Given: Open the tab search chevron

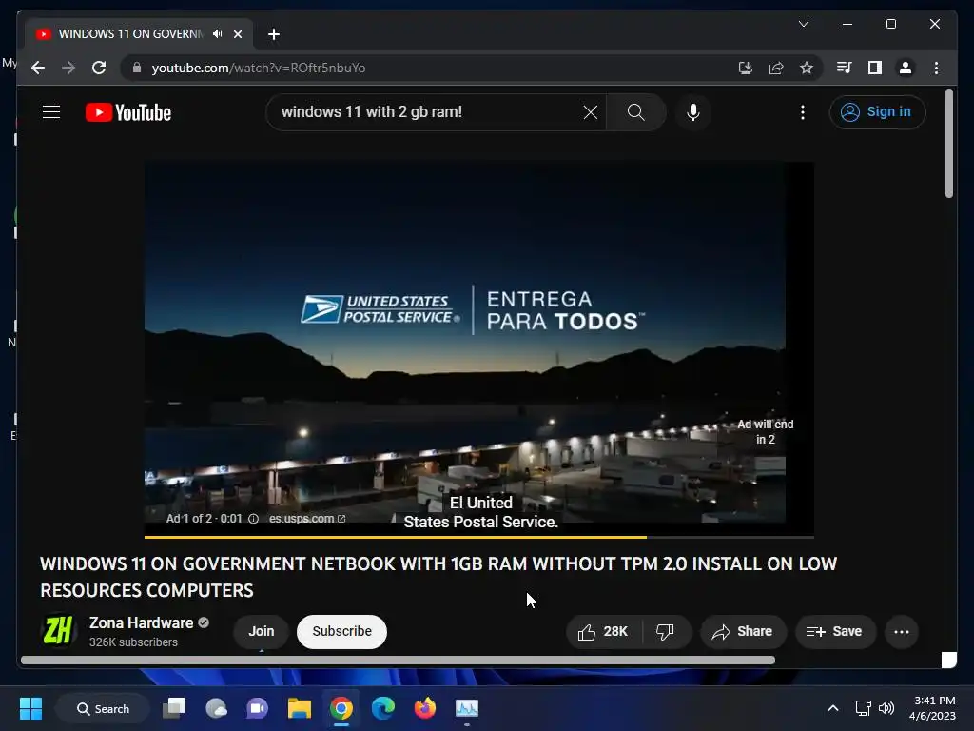Looking at the screenshot, I should click(803, 24).
